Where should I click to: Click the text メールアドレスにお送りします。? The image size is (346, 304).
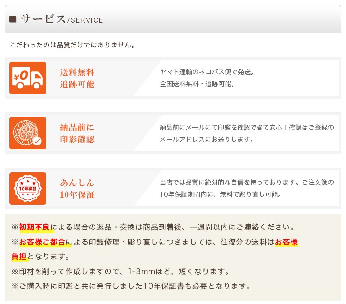207,140
